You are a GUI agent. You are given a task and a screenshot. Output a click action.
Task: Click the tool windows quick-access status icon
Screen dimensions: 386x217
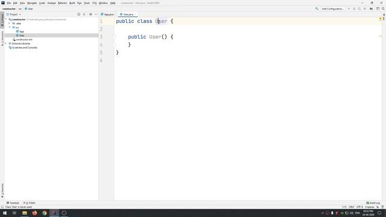pos(2,207)
